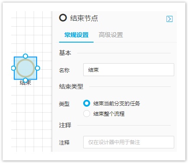
Task: Click the left connection handle of end node
Action: tap(13, 68)
